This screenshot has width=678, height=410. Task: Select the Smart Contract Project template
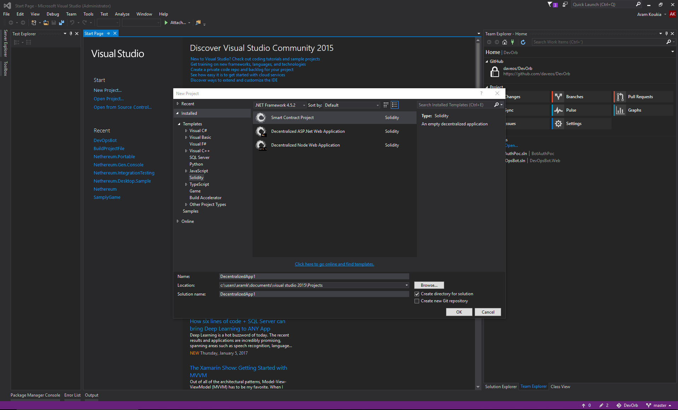(292, 117)
